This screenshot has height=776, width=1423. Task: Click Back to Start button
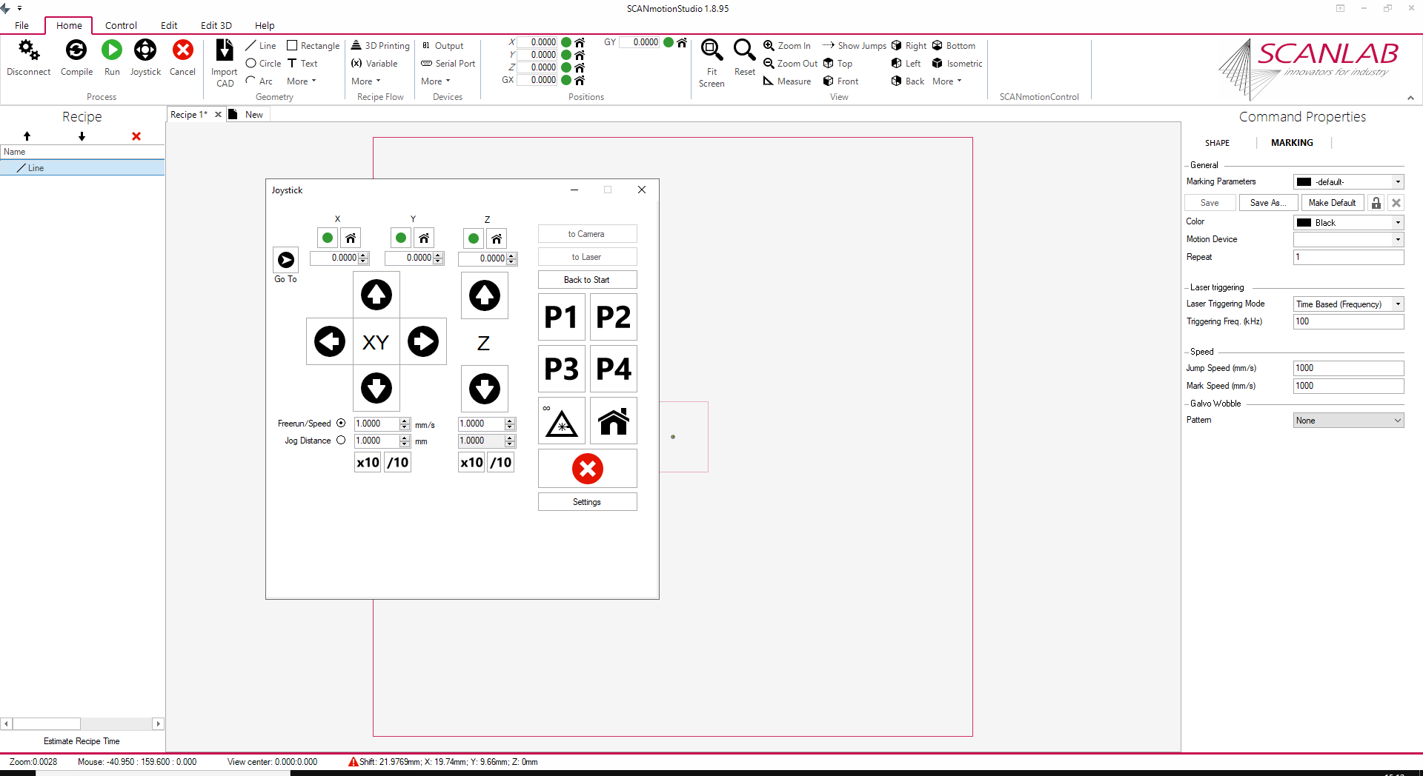[x=587, y=280]
